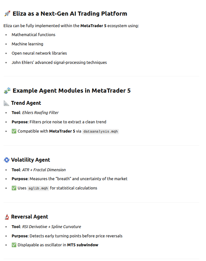The height and width of the screenshot is (261, 206).
Task: Select the Eliza as a Next-Gen AI Trading Platform heading
Action: 70,14
